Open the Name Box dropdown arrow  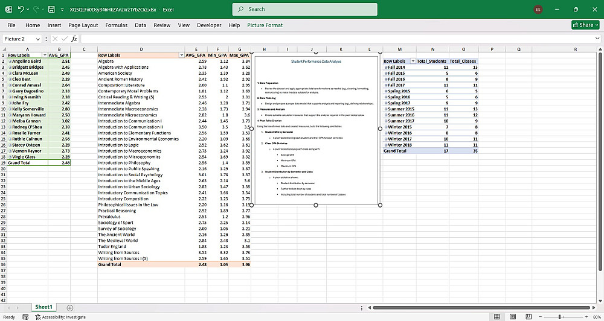pos(37,39)
